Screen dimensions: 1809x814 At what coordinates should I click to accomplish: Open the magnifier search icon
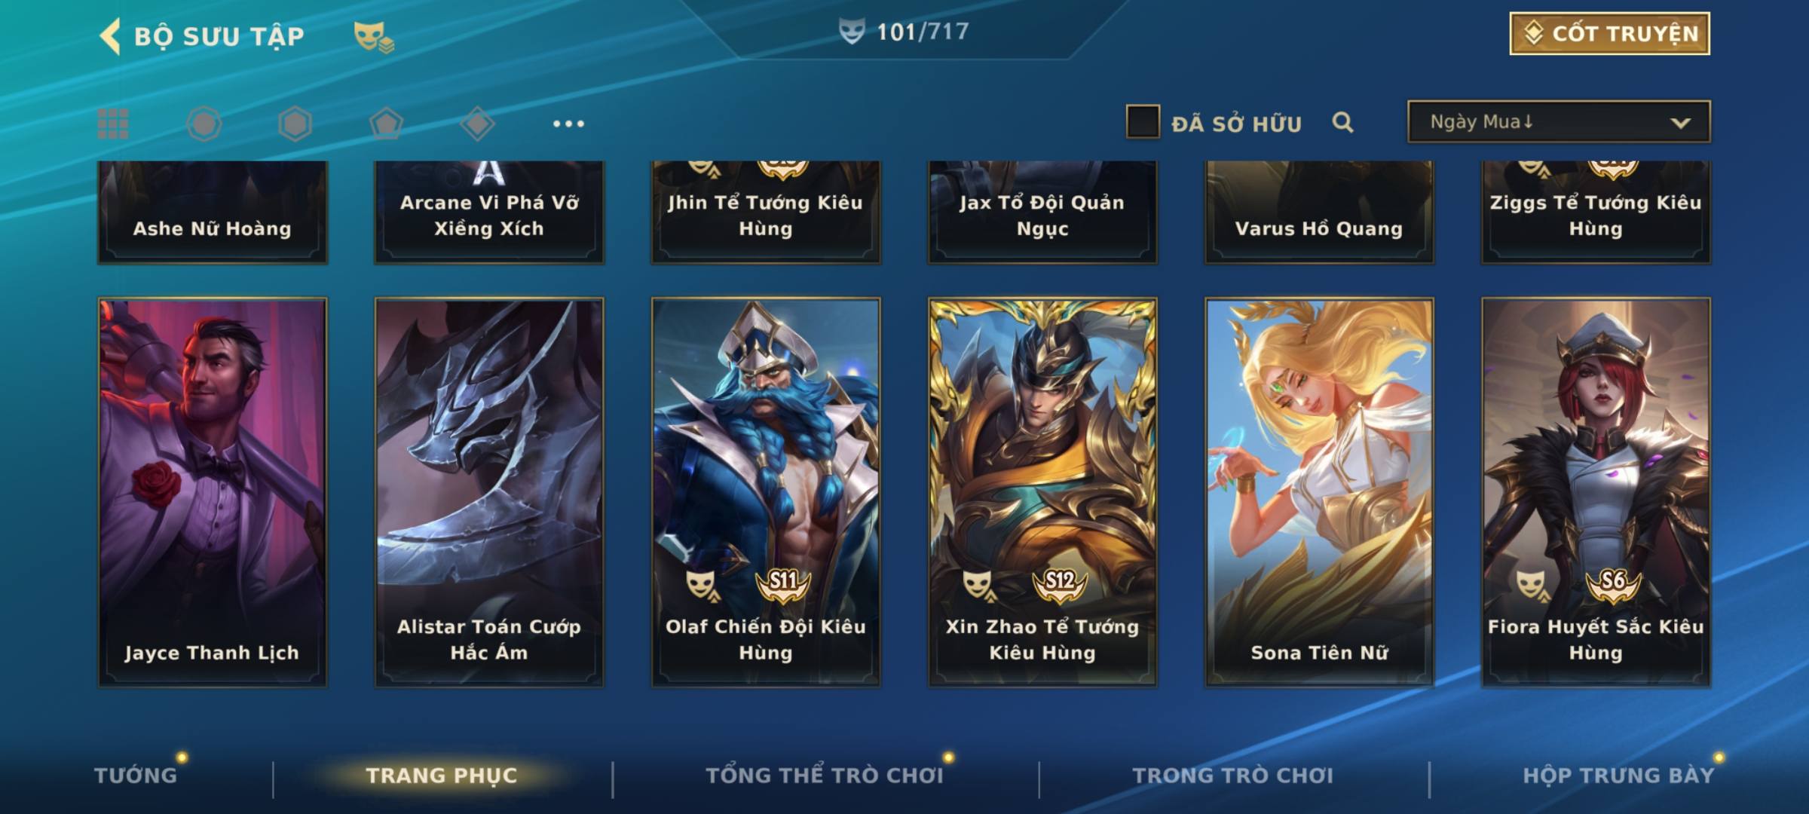1342,122
